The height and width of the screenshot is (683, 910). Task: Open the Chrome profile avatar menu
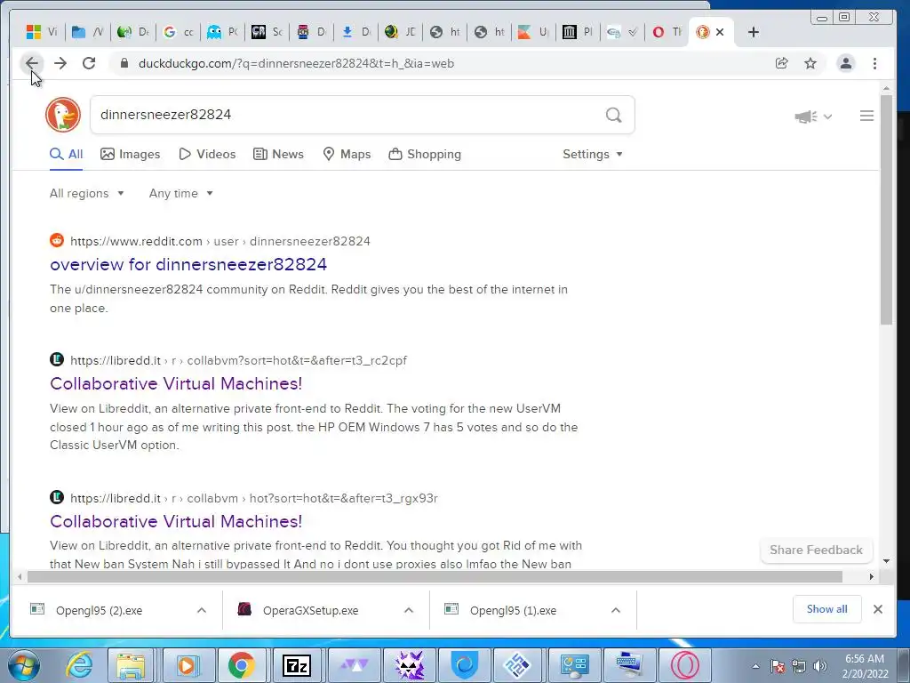[x=846, y=63]
